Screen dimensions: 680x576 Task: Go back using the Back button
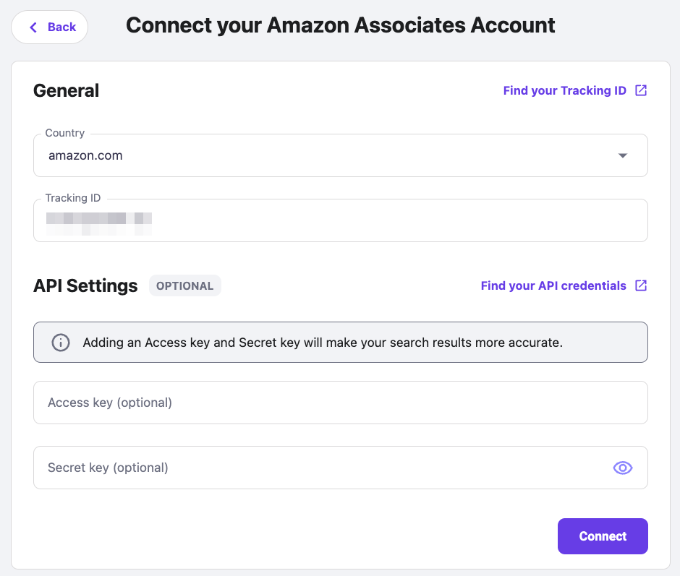click(x=49, y=26)
